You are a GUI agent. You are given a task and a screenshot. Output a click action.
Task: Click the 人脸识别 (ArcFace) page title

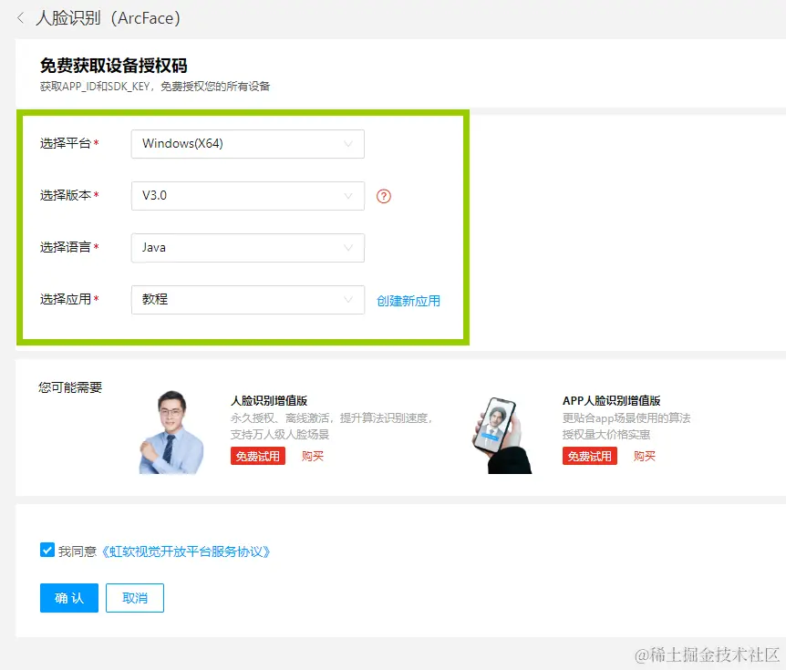click(108, 18)
